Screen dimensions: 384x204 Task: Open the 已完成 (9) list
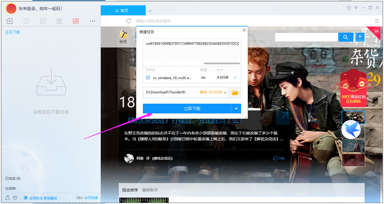coord(13,178)
